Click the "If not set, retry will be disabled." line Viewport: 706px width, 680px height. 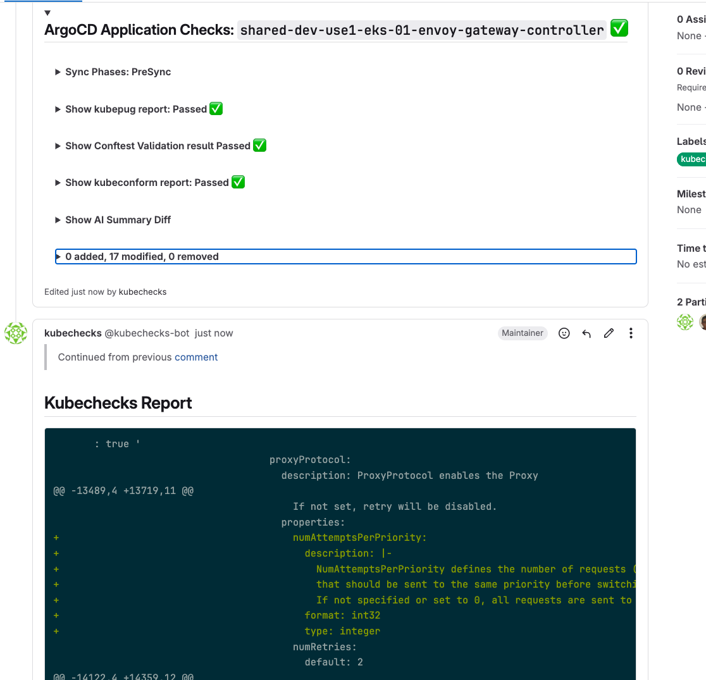(394, 507)
